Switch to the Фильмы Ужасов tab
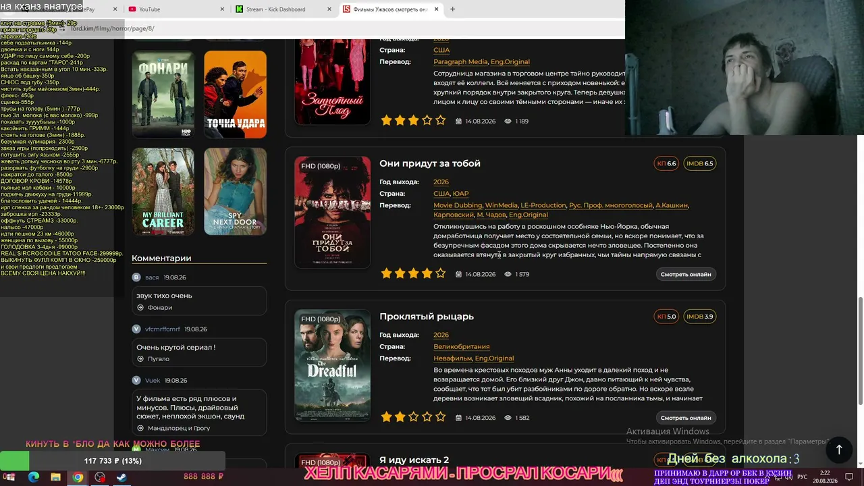The height and width of the screenshot is (486, 864). (x=391, y=9)
